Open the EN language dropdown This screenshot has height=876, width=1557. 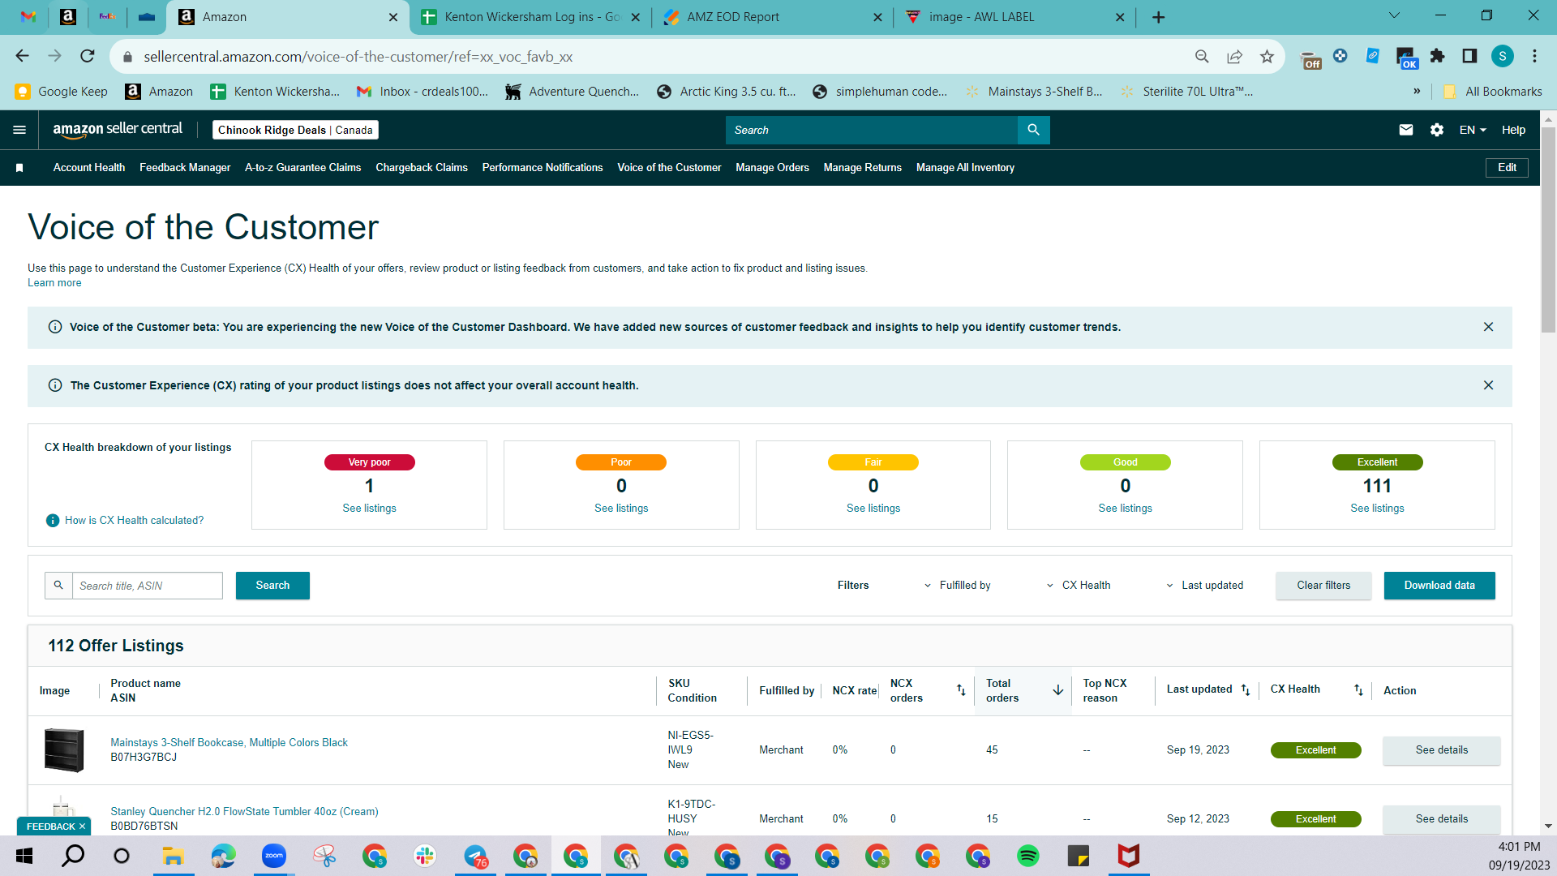[x=1473, y=130]
